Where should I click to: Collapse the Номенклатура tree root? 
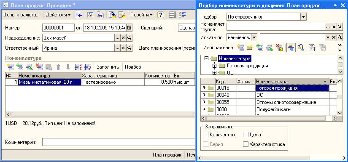point(207,58)
